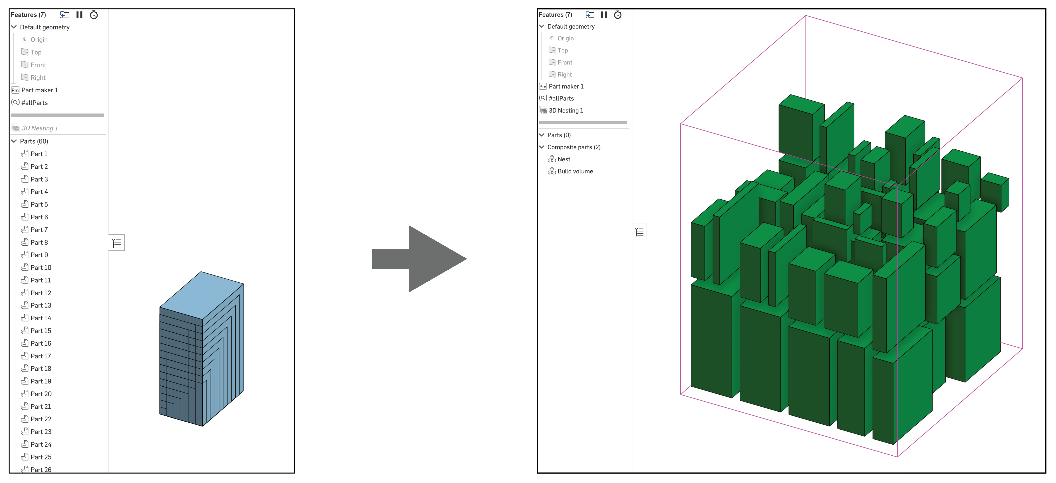This screenshot has width=1056, height=483.
Task: Select Part maker 1 feature in left panel
Action: 39,90
